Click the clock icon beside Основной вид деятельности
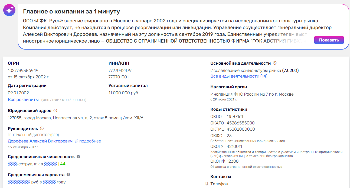The width and height of the screenshot is (350, 188). point(275,63)
